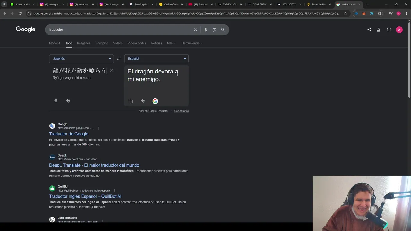Click the Google logo

[25, 30]
